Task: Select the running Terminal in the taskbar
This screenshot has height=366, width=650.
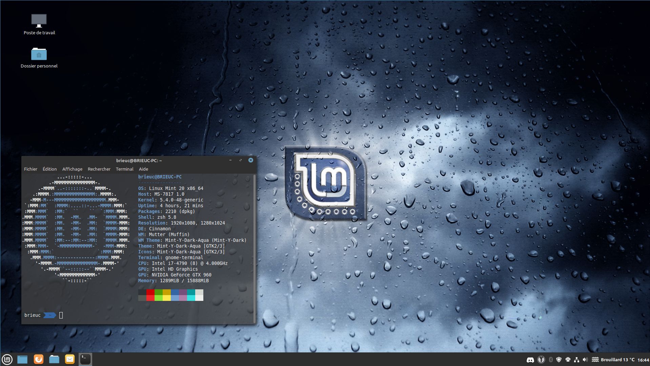Action: pos(85,359)
